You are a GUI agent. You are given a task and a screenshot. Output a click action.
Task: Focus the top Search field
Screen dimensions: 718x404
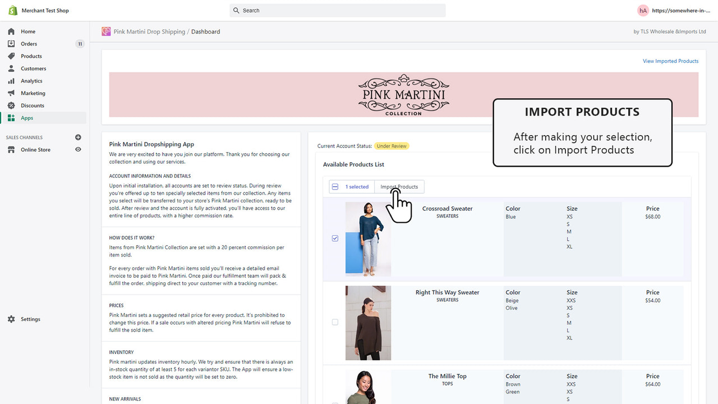pos(338,11)
